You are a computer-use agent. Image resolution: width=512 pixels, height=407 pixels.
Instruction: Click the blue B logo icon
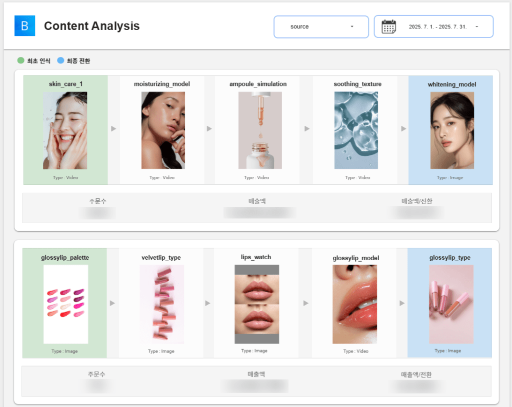(25, 26)
